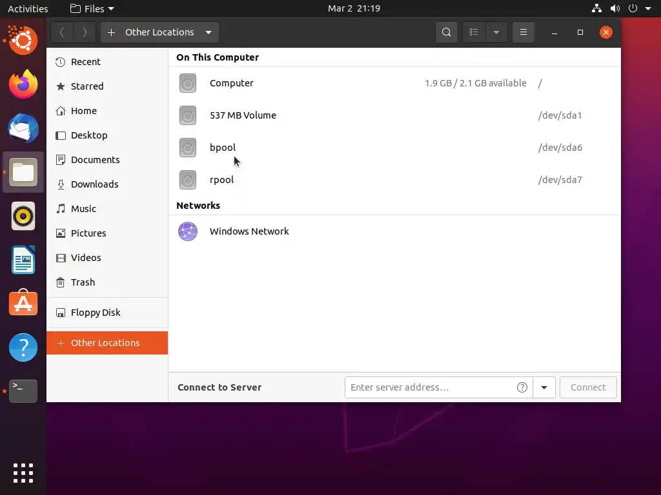Open Pictures folder in sidebar

pos(107,233)
